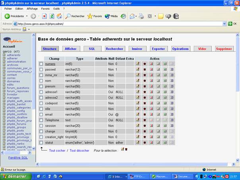Click the primary key icon for nom row

(151, 80)
